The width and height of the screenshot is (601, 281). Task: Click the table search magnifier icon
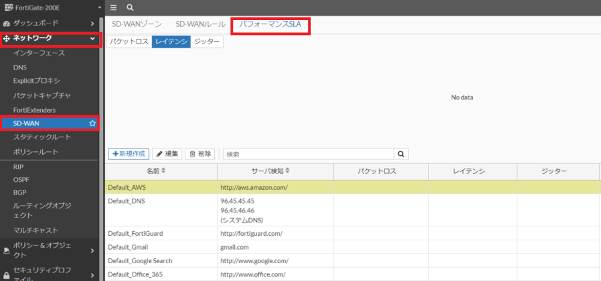[401, 154]
